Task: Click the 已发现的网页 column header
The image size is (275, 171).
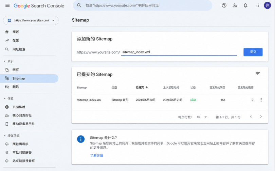Action: 217,88
